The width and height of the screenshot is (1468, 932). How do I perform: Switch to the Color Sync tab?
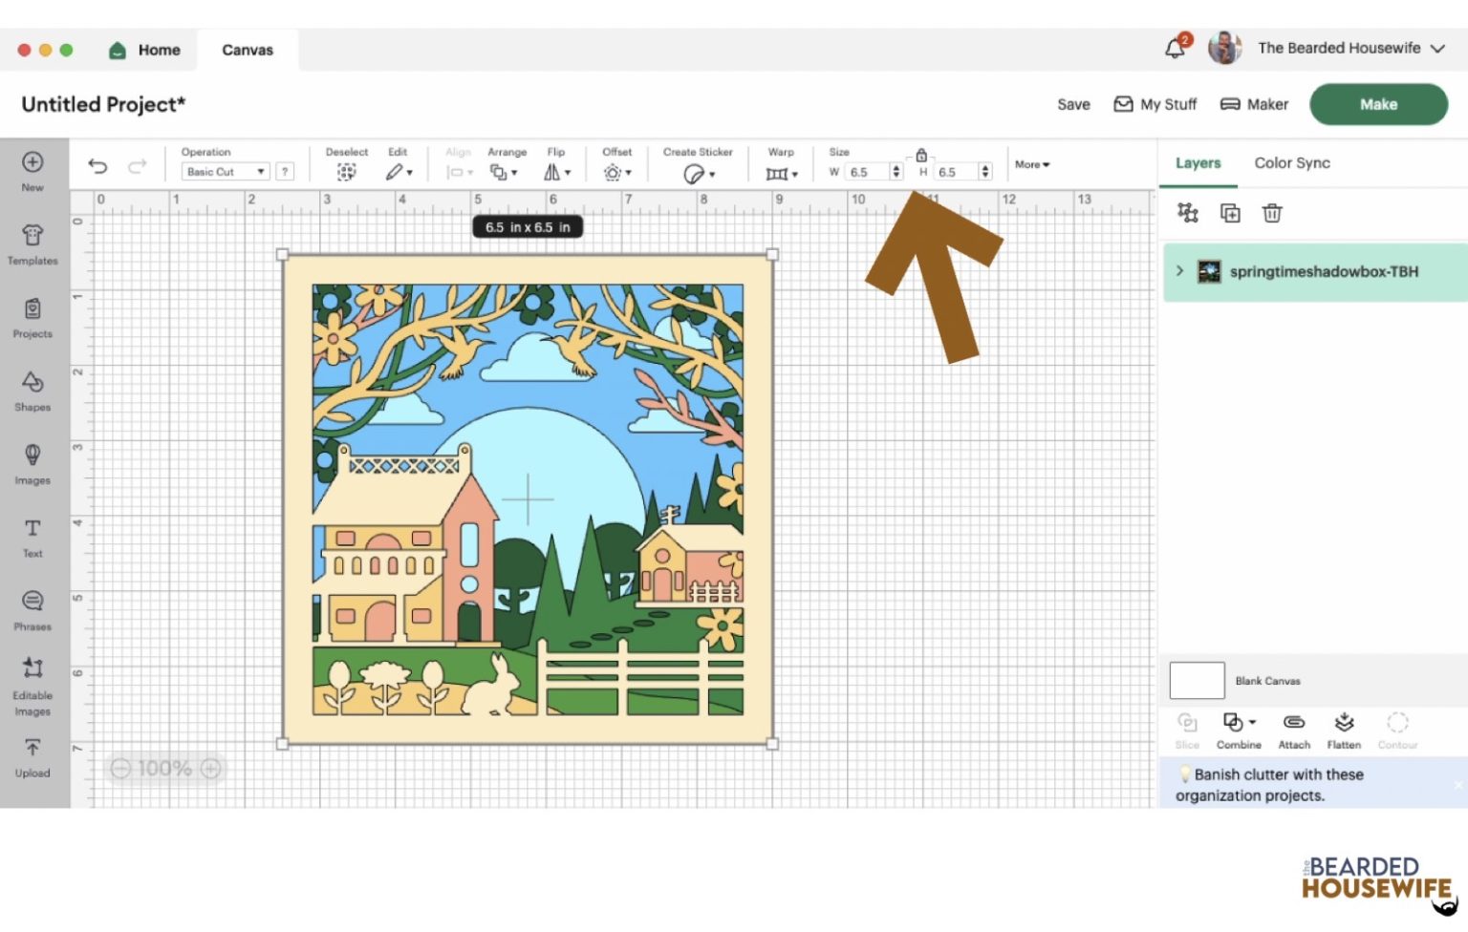click(1291, 163)
